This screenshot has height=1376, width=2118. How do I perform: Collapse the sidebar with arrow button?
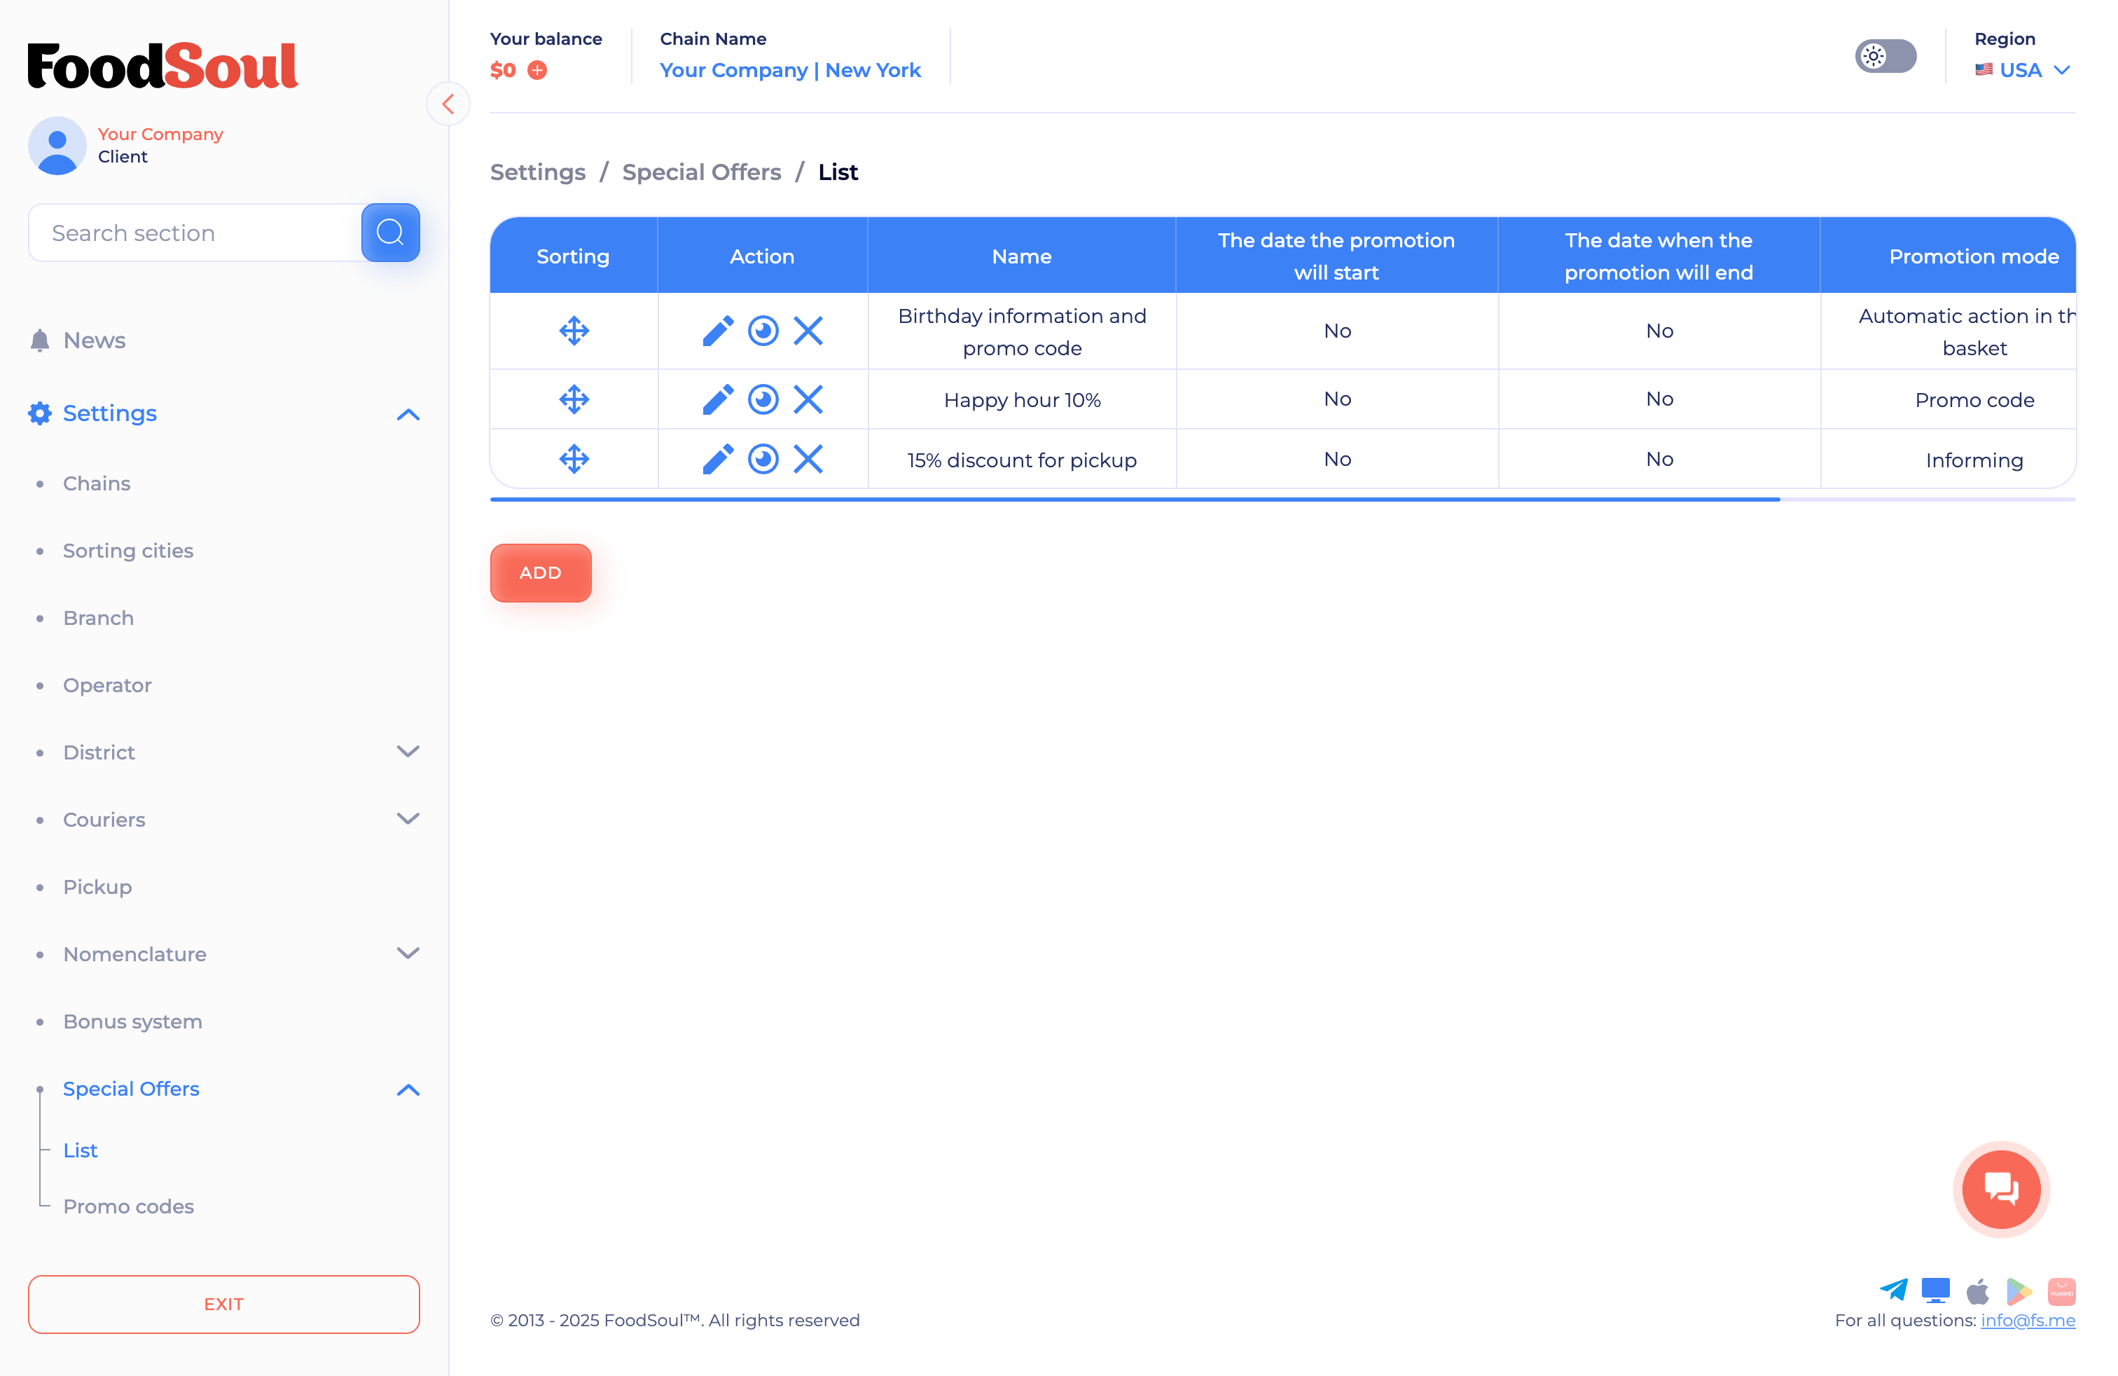point(448,104)
